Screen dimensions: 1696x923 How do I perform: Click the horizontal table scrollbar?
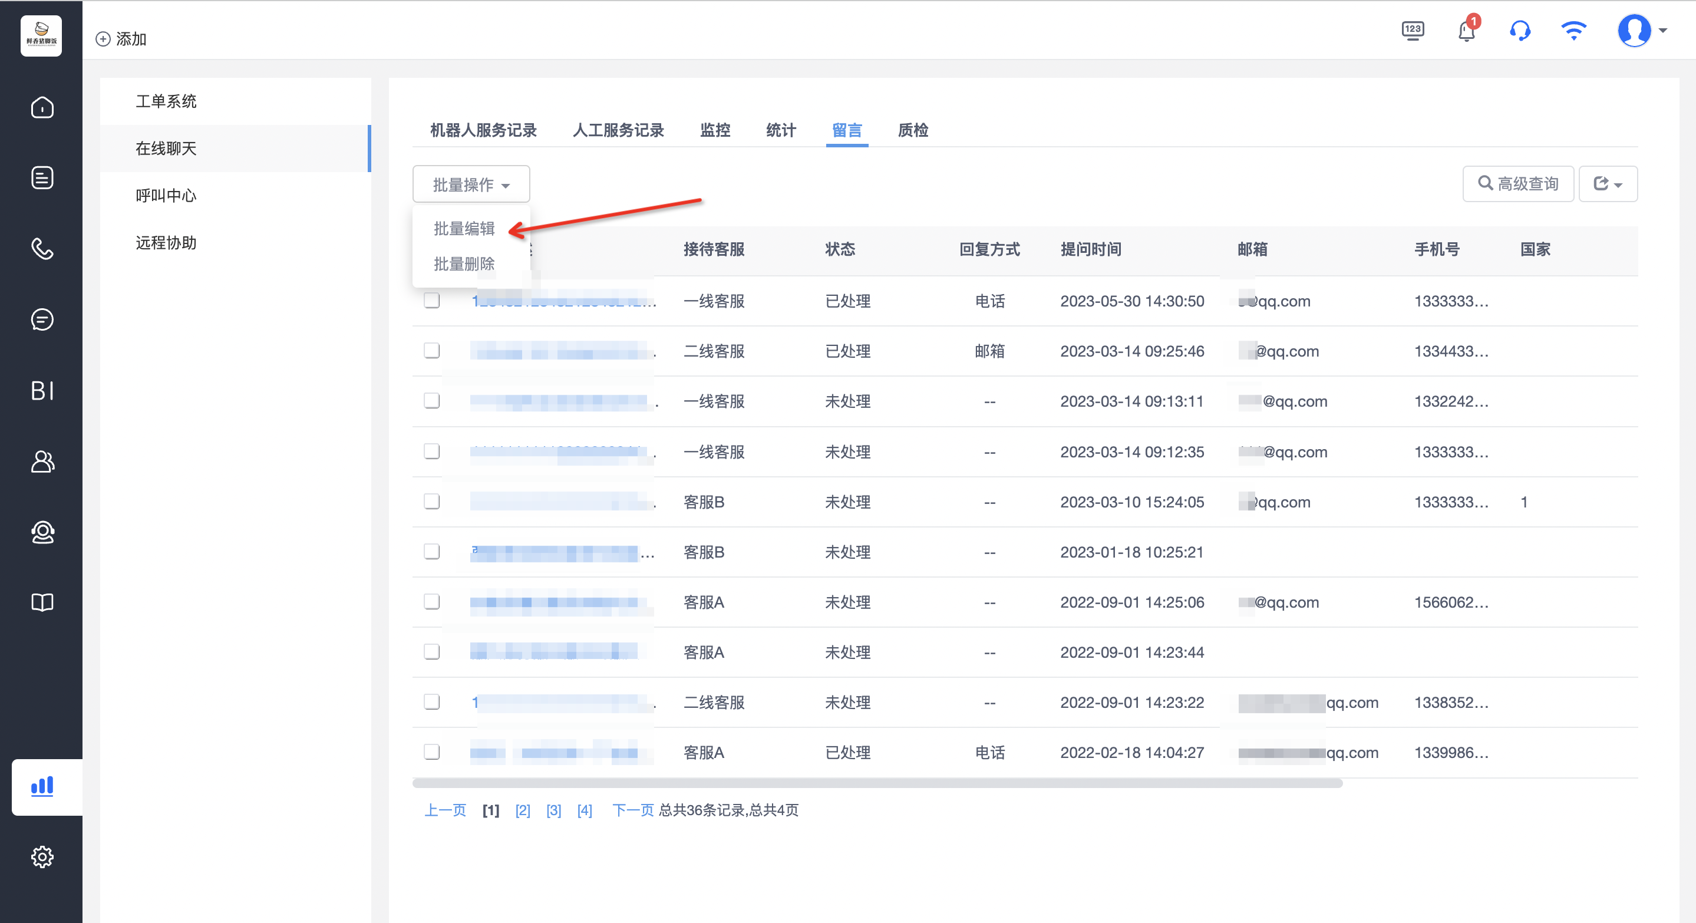[877, 783]
